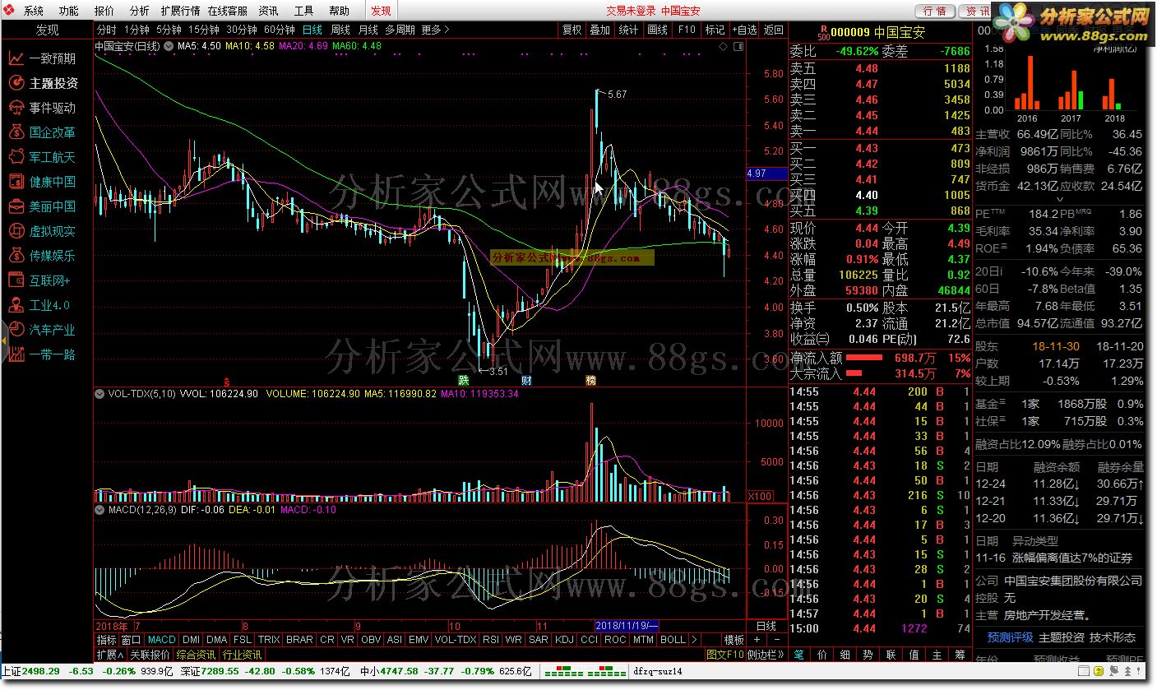
Task: Toggle the 标记 mark button
Action: [715, 30]
